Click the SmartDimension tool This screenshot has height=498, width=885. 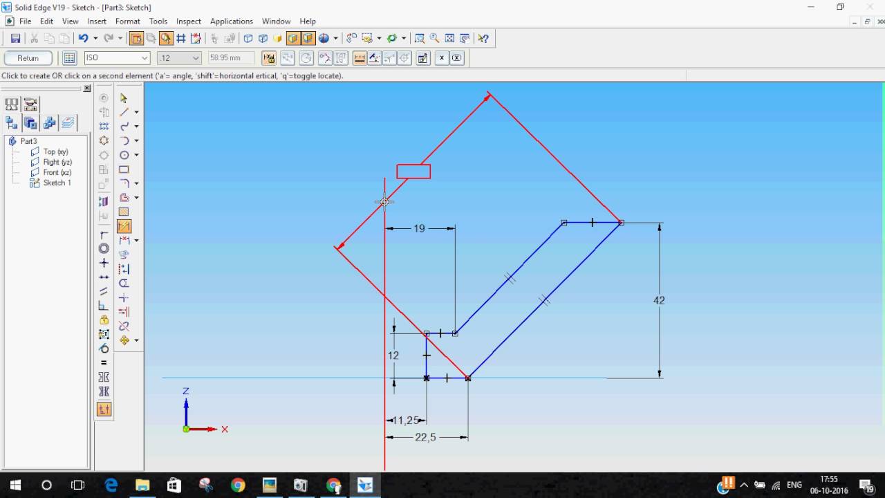[x=124, y=226]
